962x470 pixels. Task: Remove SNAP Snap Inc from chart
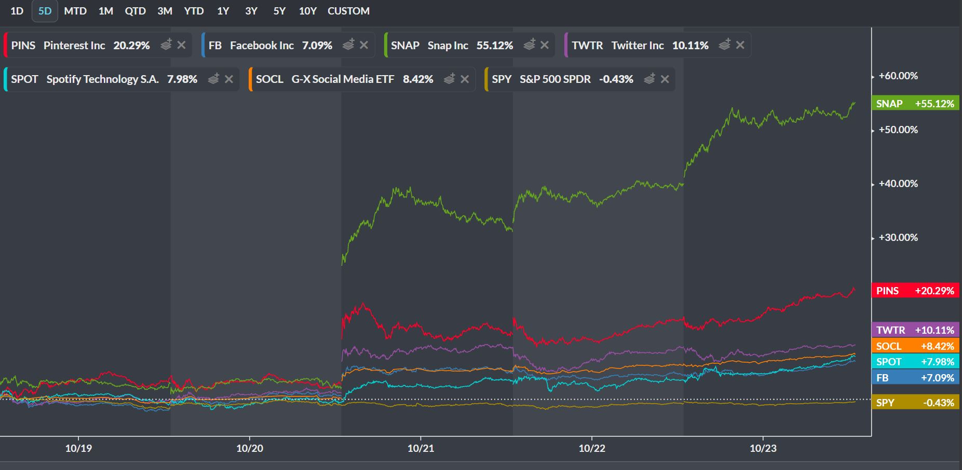coord(545,45)
